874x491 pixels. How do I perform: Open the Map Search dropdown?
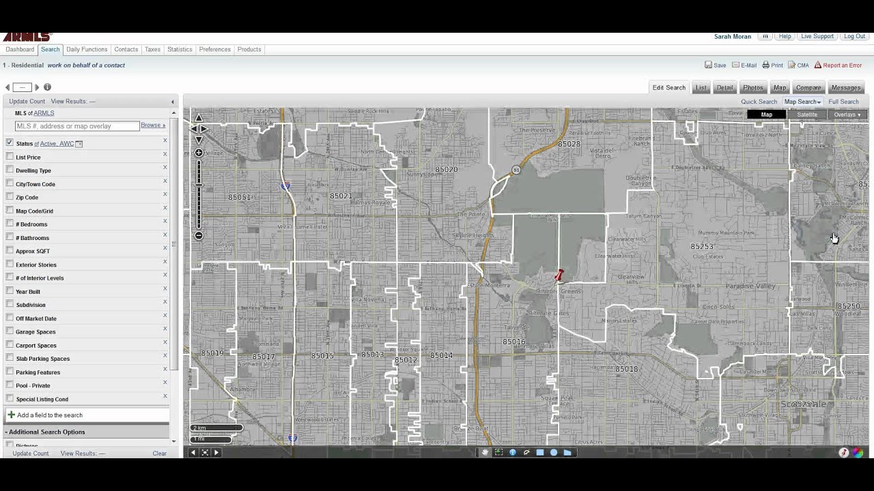tap(802, 102)
